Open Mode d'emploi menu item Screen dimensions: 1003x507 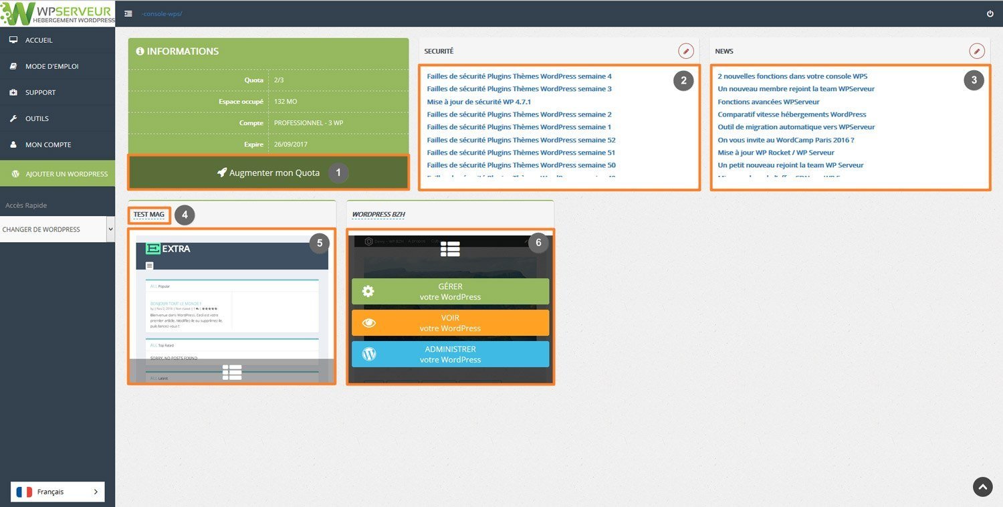[x=58, y=66]
